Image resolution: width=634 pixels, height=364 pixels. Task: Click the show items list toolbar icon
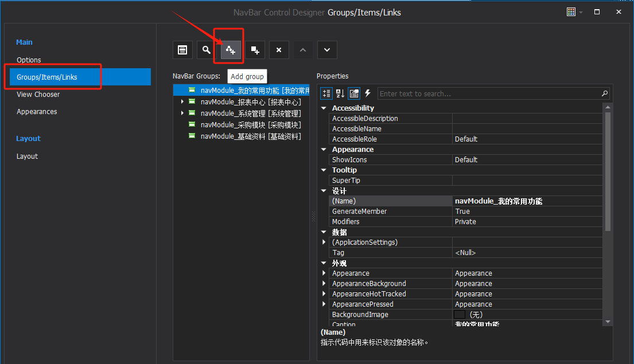pyautogui.click(x=182, y=50)
